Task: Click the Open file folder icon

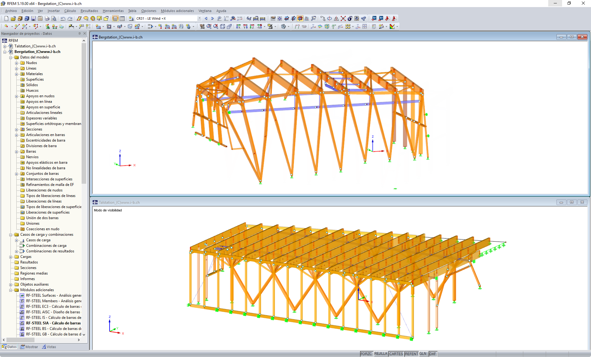Action: click(13, 18)
